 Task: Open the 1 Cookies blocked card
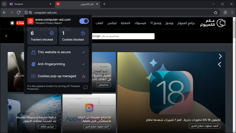tap(74, 36)
